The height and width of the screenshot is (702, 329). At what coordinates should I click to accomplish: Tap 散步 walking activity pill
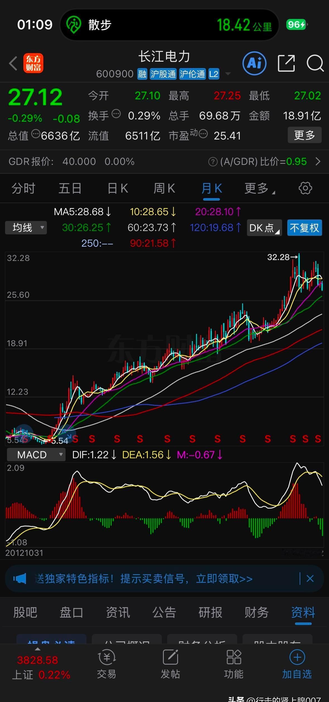pyautogui.click(x=169, y=25)
